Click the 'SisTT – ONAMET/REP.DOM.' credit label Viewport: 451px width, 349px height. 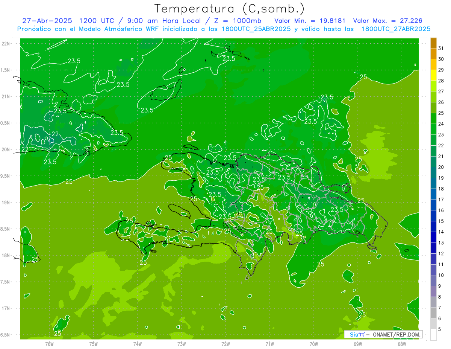click(x=383, y=334)
